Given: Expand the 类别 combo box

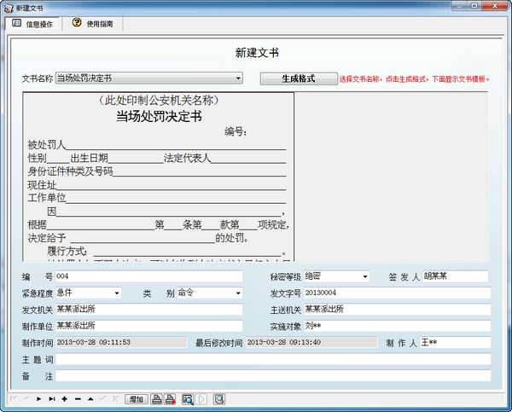Looking at the screenshot, I should [x=238, y=293].
